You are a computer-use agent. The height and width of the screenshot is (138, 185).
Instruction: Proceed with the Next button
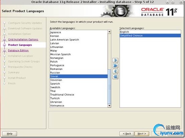tap(142, 134)
